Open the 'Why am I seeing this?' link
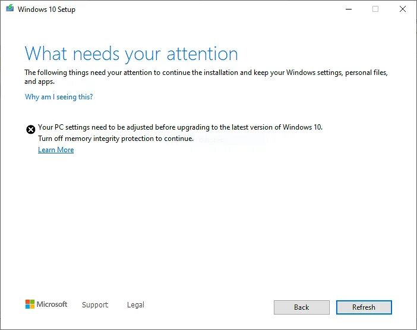 [59, 97]
